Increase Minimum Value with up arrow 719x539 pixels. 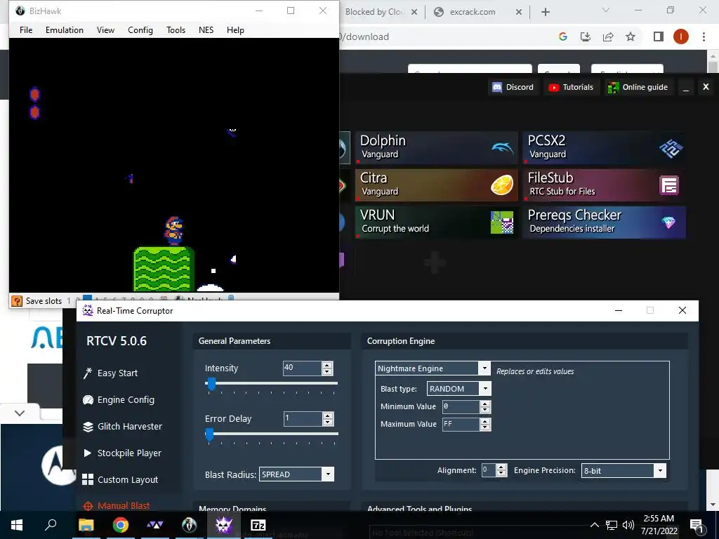[x=485, y=404]
